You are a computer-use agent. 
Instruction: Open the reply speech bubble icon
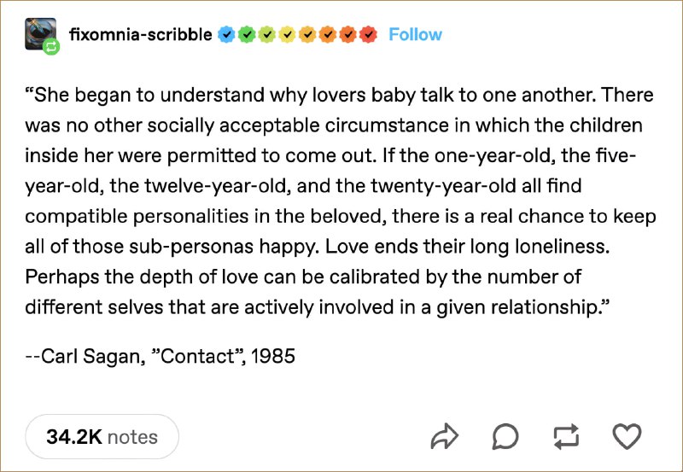(x=505, y=436)
